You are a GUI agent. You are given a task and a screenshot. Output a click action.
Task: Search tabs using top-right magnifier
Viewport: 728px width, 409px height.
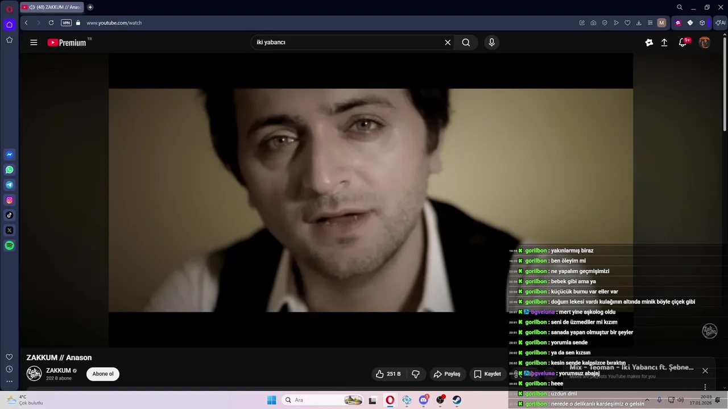pyautogui.click(x=680, y=7)
